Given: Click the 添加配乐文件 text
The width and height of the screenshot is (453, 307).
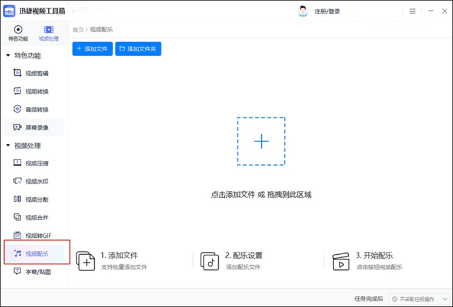Looking at the screenshot, I should (x=243, y=267).
